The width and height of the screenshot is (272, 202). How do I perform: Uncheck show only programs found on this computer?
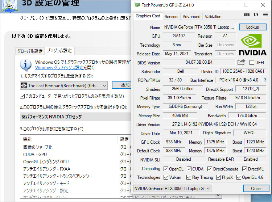(22, 96)
